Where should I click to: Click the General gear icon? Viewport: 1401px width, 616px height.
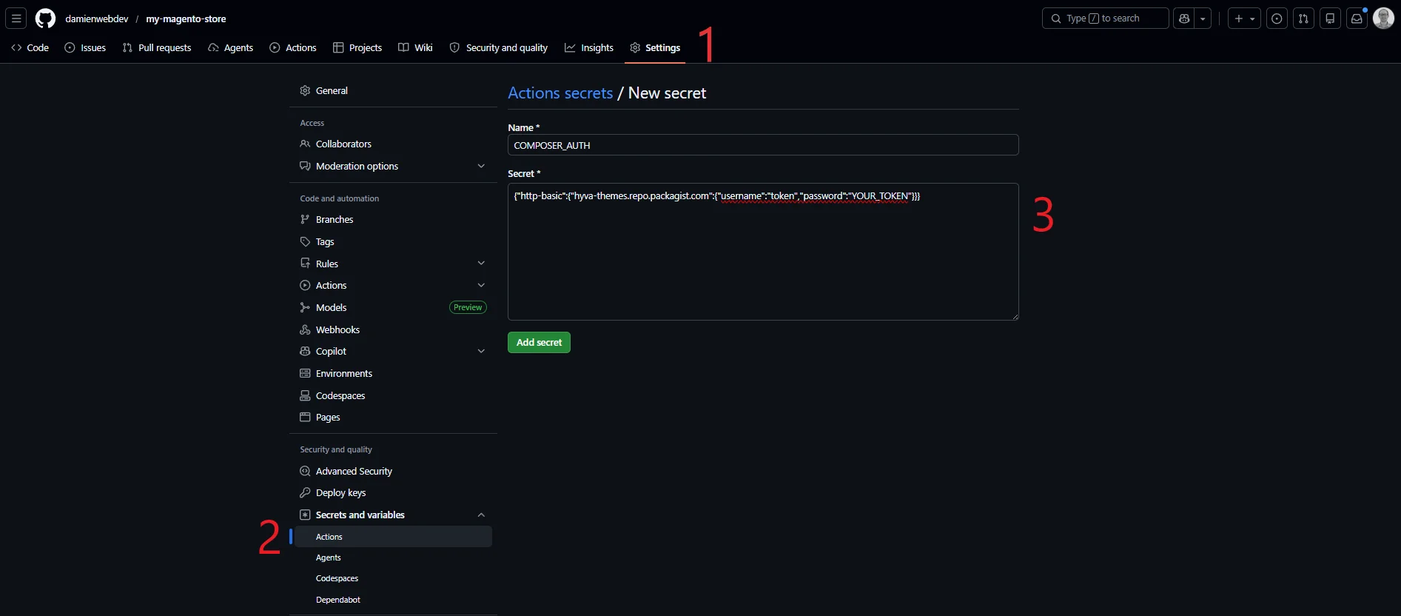tap(305, 90)
